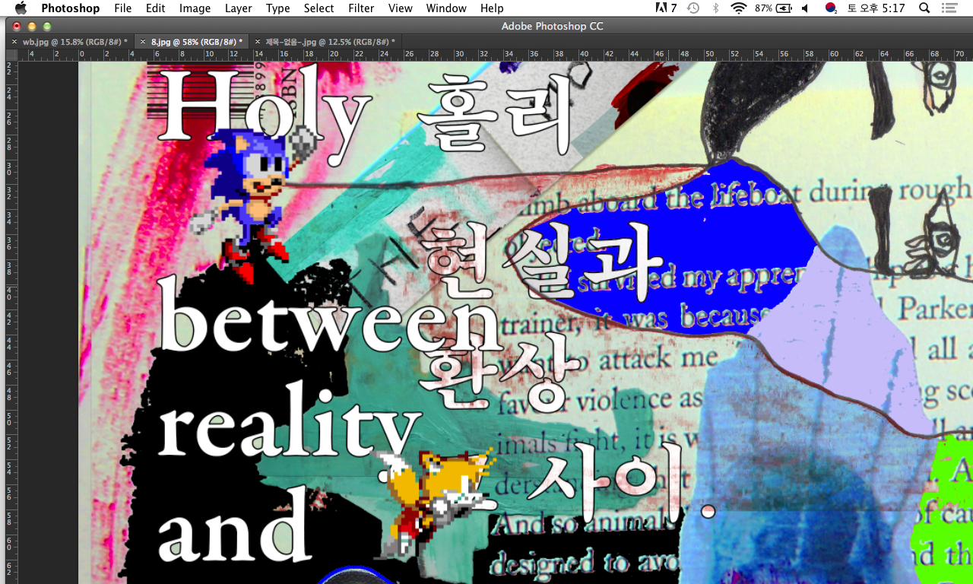This screenshot has height=584, width=973.
Task: Open the Select menu
Action: pyautogui.click(x=319, y=8)
